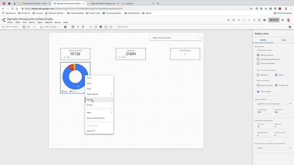Insert a date range control
Viewport: 294px width, 165px height.
[73, 27]
